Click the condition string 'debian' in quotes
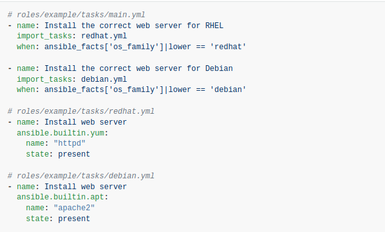The width and height of the screenshot is (385, 232). tap(228, 89)
